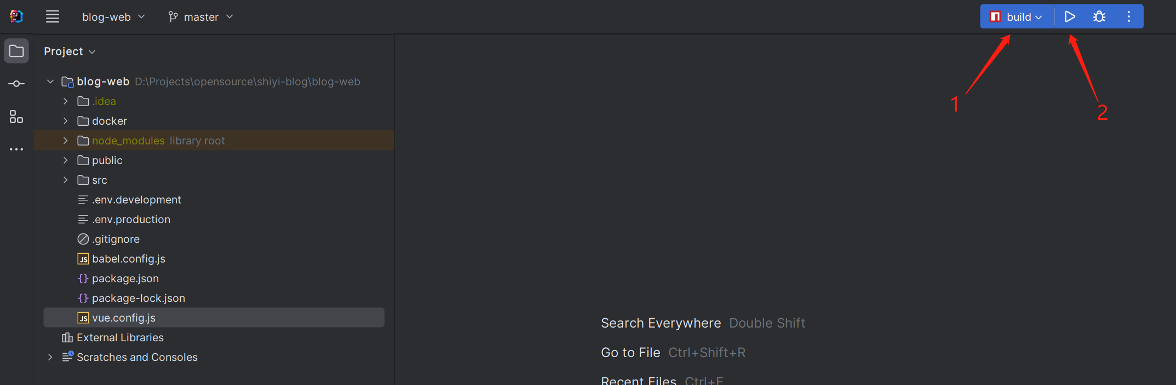Open the blog-web project selector dropdown

click(113, 17)
